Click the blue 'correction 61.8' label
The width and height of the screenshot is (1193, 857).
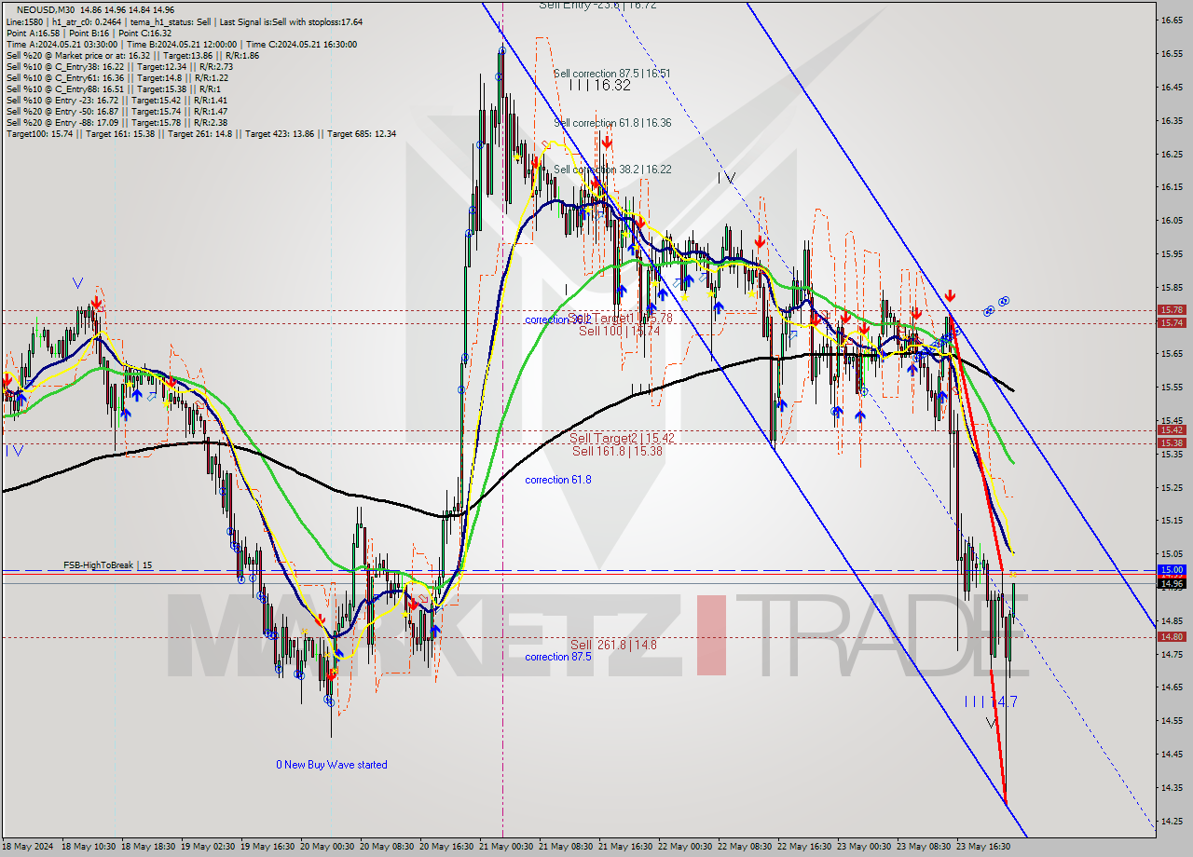[x=557, y=480]
